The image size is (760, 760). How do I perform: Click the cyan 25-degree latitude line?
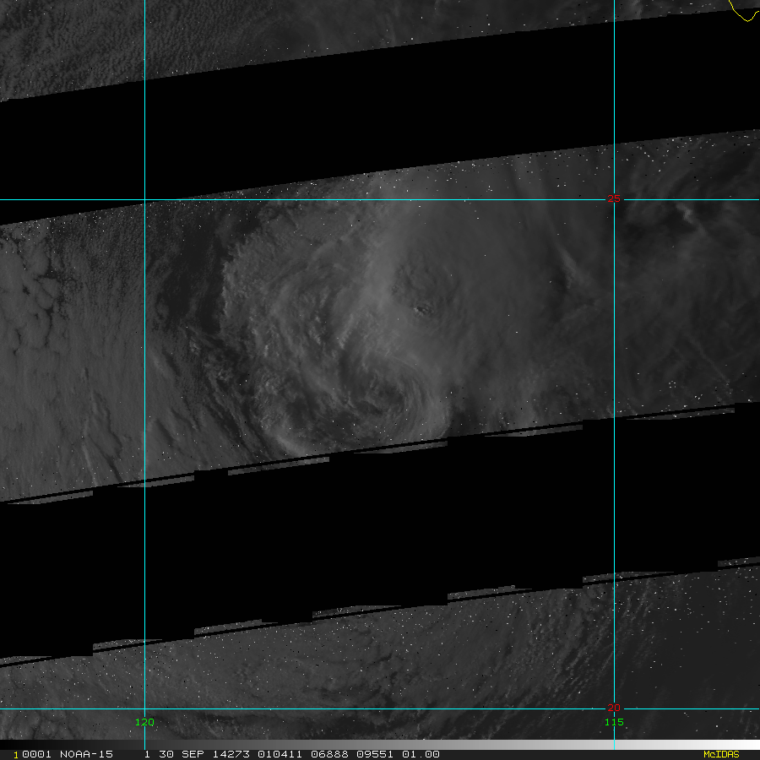pos(338,200)
